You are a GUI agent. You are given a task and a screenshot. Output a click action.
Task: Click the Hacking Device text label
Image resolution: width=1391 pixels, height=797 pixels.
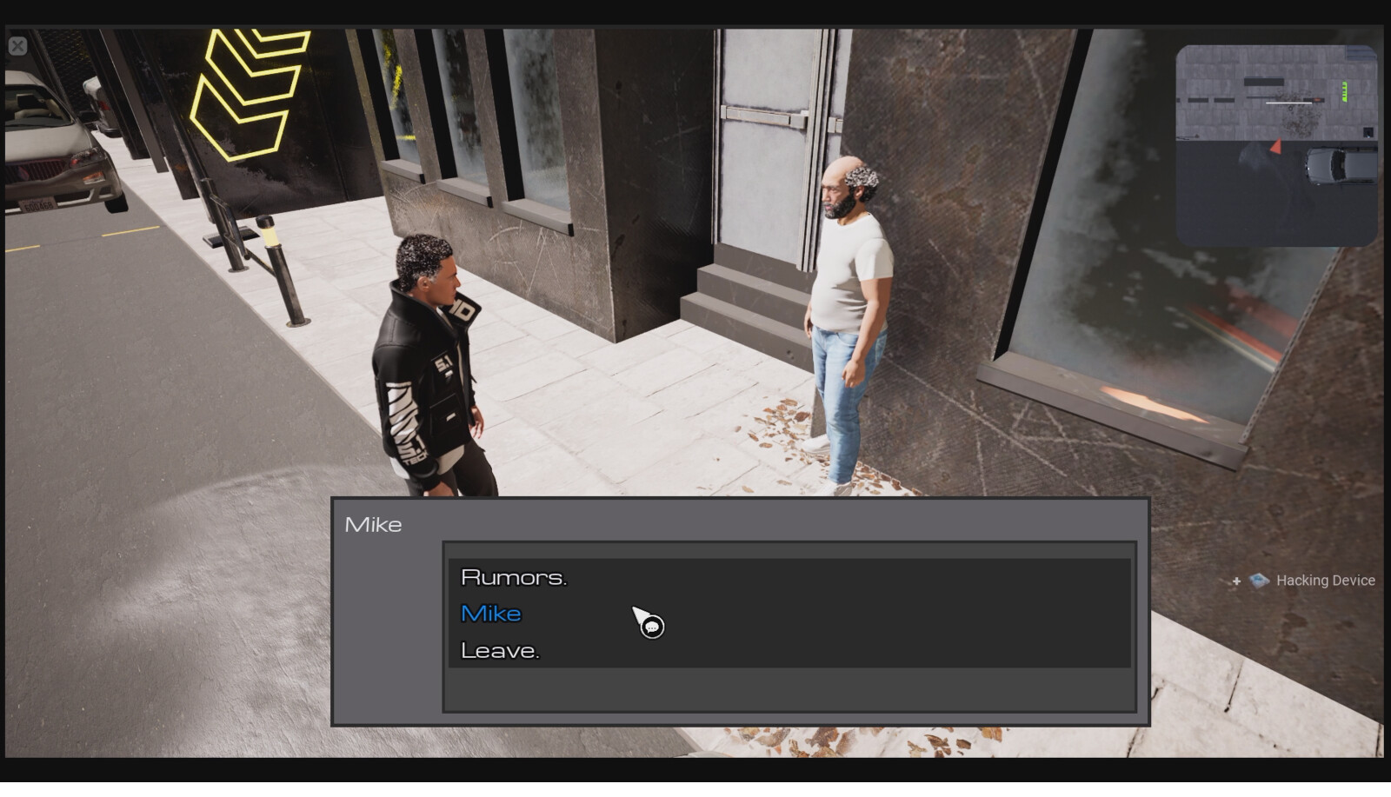1325,580
